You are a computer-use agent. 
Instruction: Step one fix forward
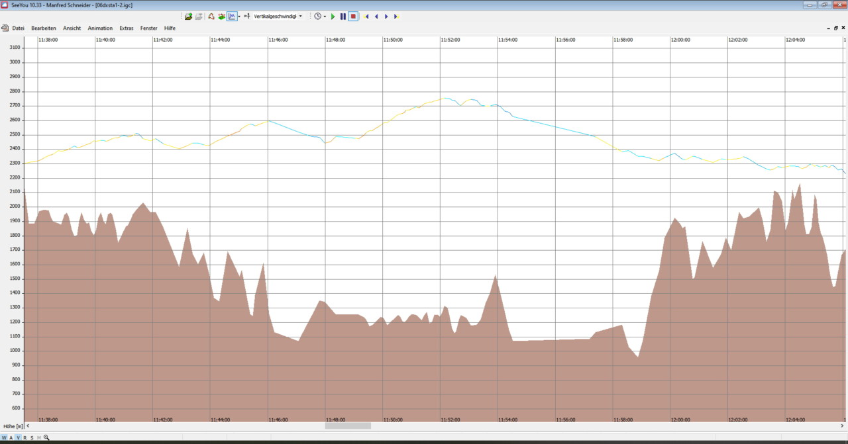pyautogui.click(x=386, y=16)
